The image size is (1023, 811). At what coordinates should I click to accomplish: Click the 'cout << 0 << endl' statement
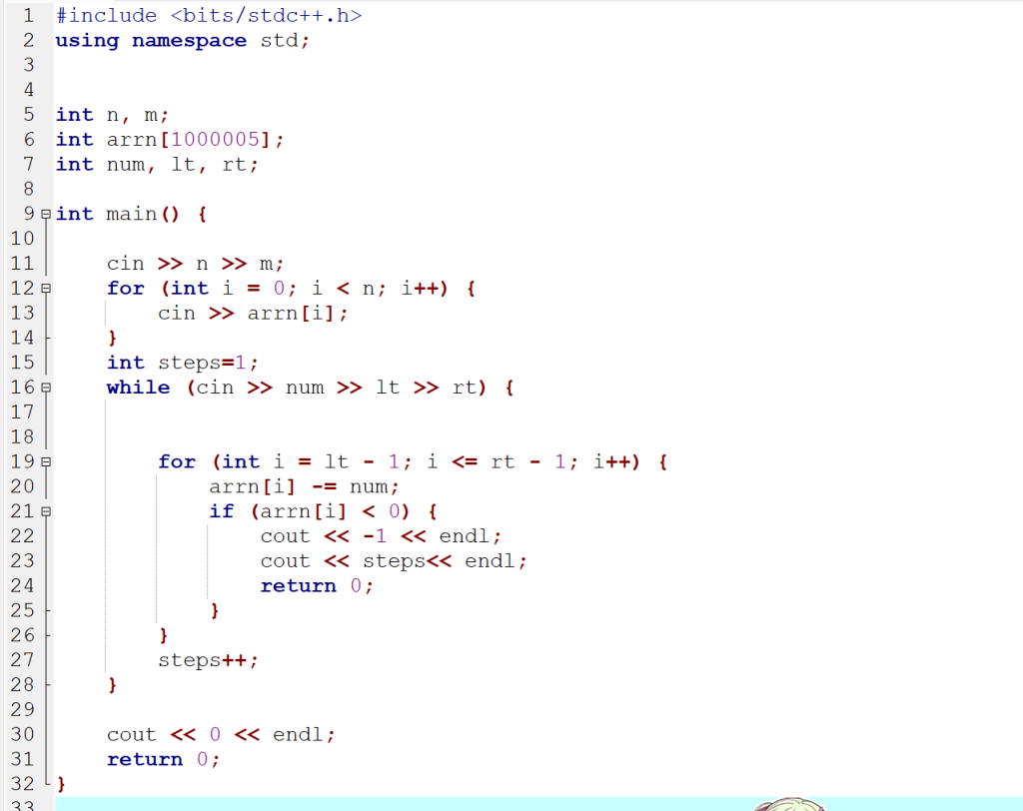[x=221, y=734]
